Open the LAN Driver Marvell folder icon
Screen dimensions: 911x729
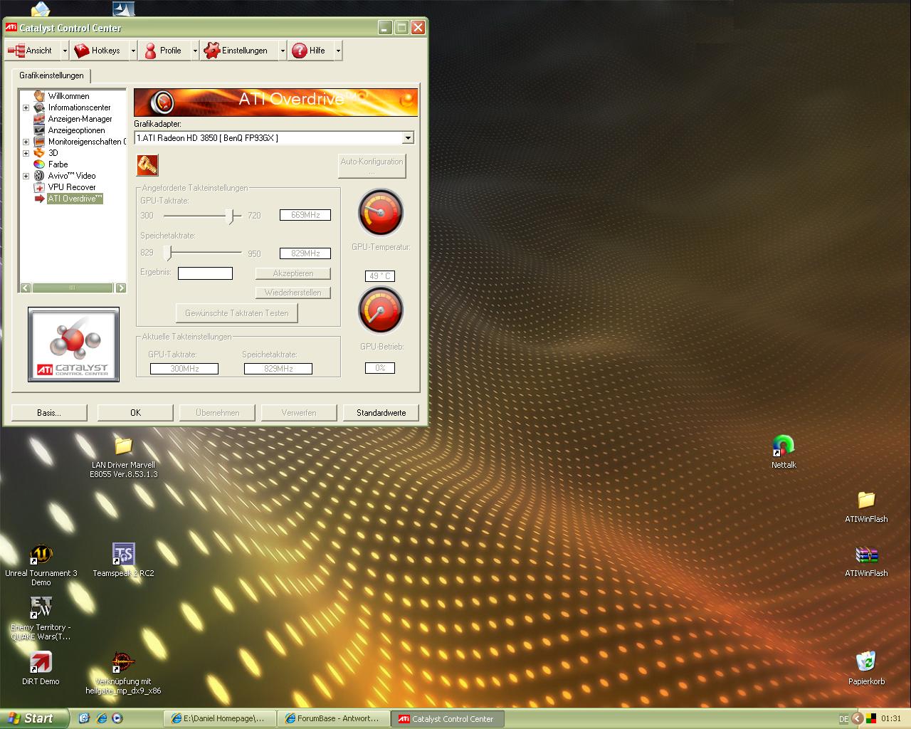point(123,446)
